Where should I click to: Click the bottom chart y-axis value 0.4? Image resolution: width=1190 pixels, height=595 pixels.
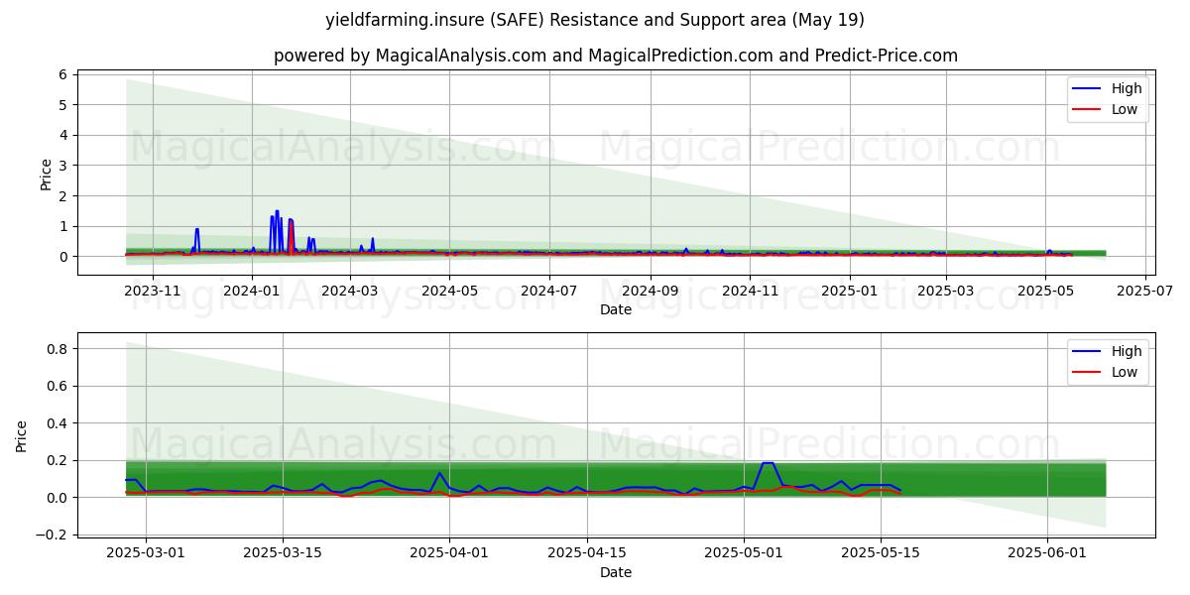pos(56,423)
